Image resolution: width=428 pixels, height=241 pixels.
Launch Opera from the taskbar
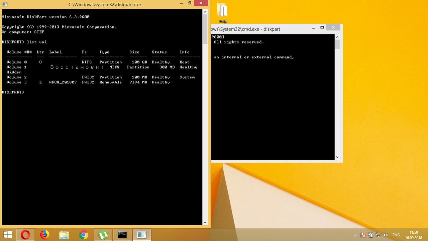tap(25, 235)
